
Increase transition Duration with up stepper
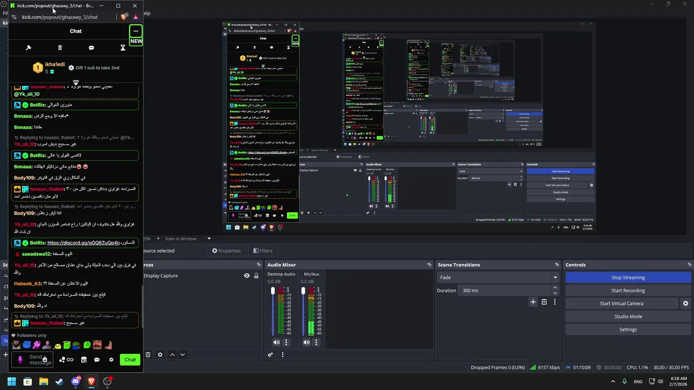[x=555, y=288]
